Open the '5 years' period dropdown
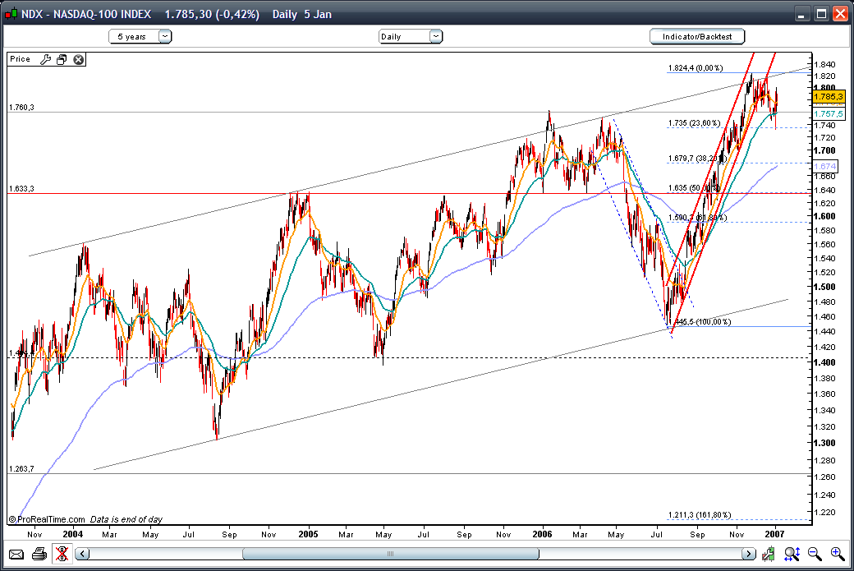This screenshot has height=571, width=854. click(x=165, y=36)
